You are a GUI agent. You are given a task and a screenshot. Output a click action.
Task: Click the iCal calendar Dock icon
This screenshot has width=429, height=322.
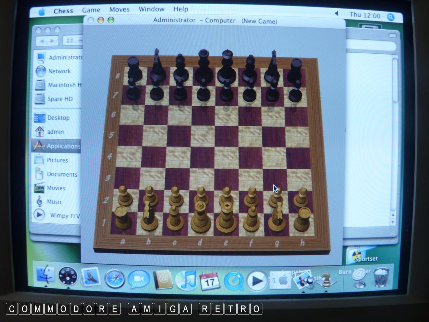coord(209,280)
